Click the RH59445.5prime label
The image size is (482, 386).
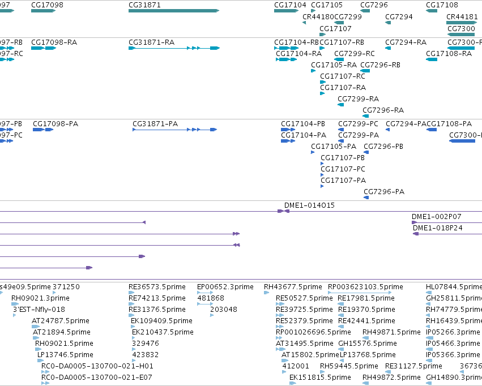(x=349, y=366)
